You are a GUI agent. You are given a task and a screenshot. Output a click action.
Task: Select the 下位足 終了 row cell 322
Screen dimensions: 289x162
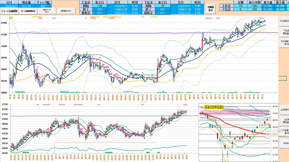162,9
